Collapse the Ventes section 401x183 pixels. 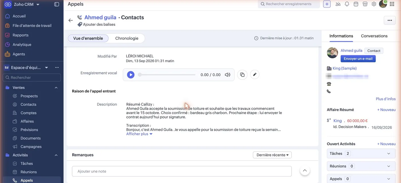[x=56, y=87]
